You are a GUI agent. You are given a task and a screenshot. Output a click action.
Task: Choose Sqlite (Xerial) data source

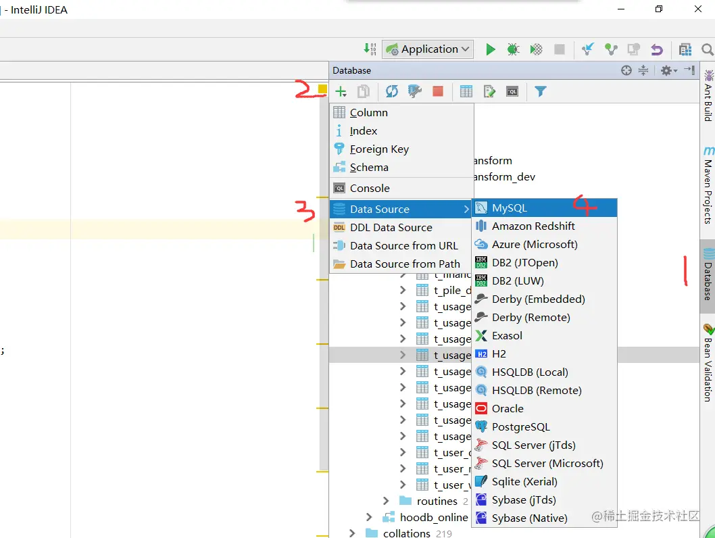[x=545, y=481]
